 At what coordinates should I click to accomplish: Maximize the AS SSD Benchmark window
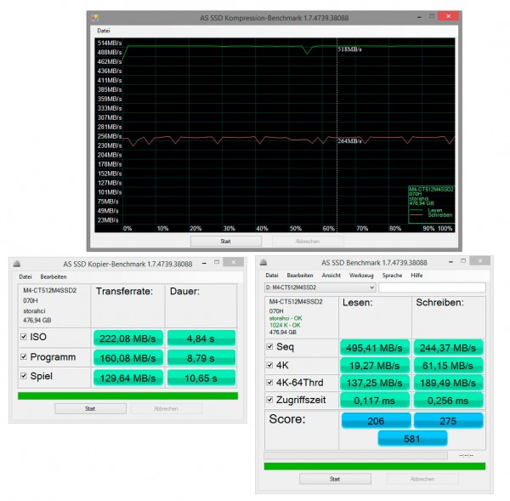(463, 261)
